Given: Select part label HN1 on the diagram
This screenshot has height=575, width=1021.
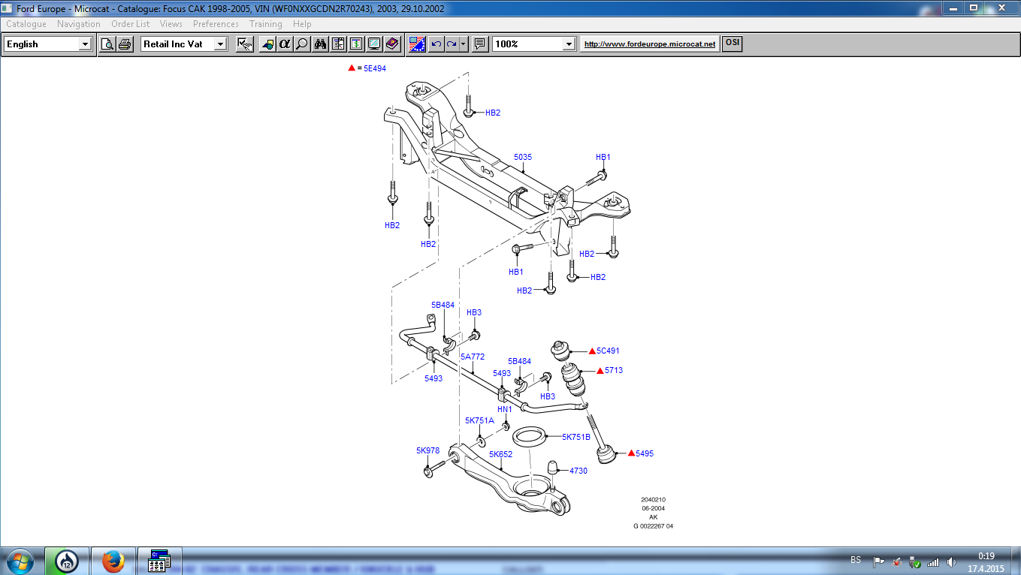Looking at the screenshot, I should 505,409.
